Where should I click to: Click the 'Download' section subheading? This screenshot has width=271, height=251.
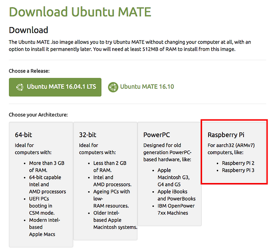tap(29, 30)
